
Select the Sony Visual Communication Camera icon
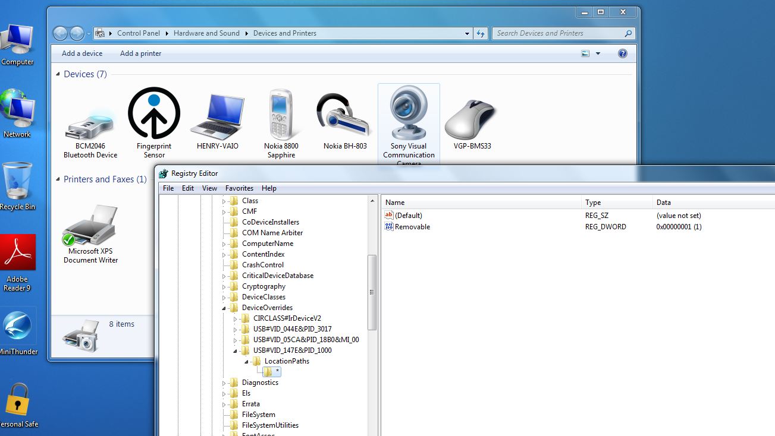409,113
